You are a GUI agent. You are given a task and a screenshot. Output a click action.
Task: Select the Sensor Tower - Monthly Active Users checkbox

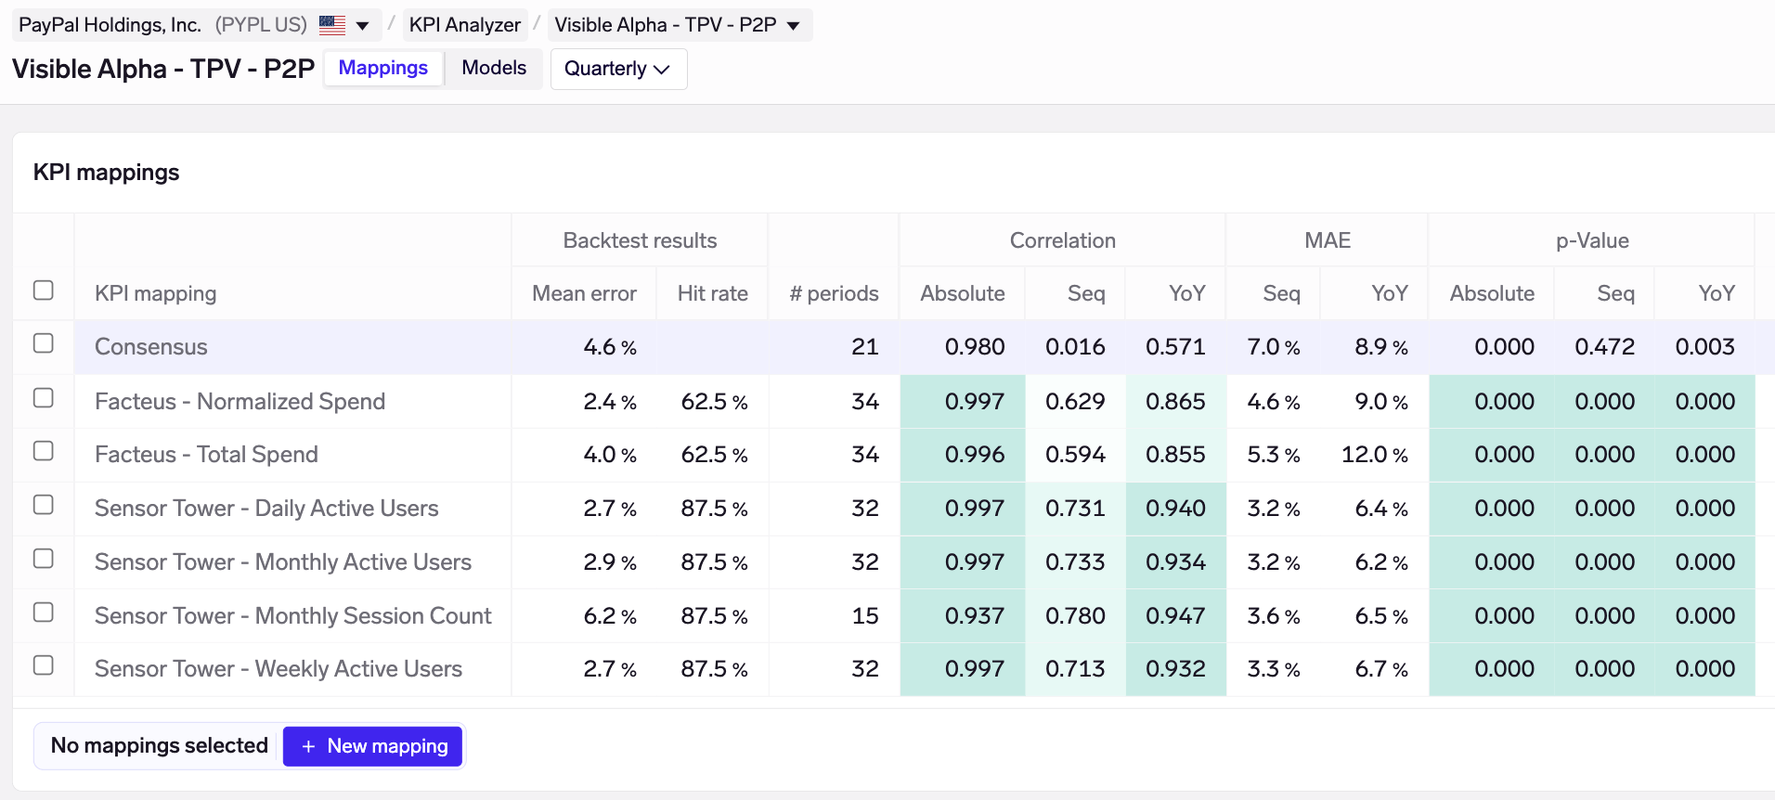pyautogui.click(x=43, y=559)
